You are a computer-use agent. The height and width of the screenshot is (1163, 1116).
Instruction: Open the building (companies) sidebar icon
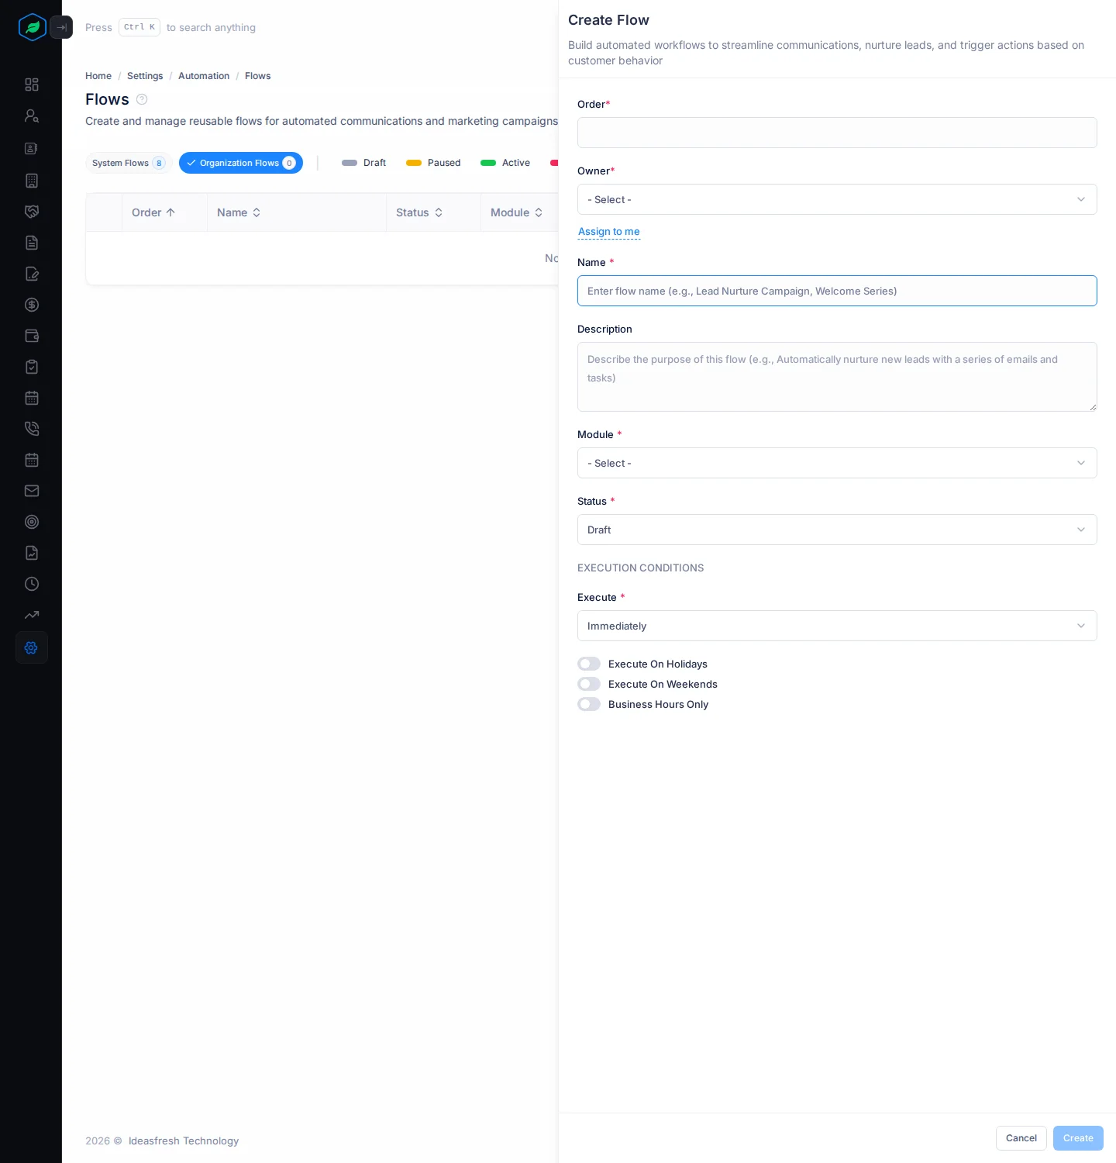pos(32,181)
